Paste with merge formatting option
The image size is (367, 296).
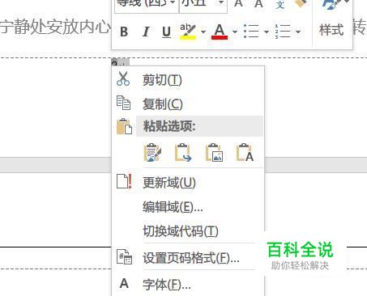pyautogui.click(x=183, y=153)
